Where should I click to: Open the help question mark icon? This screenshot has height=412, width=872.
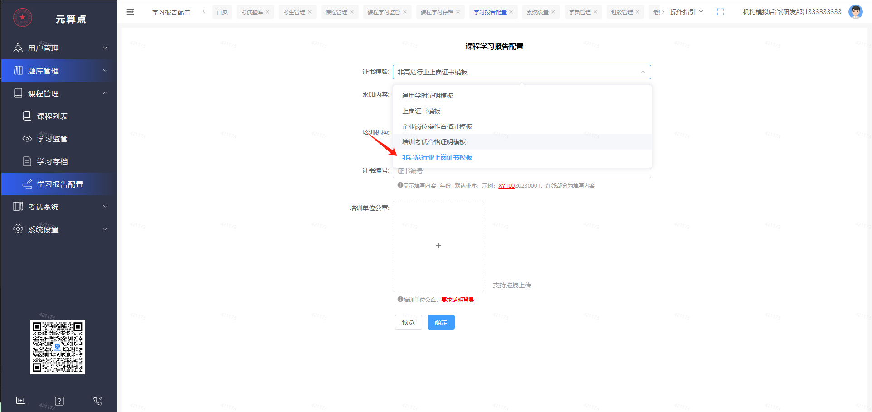pyautogui.click(x=59, y=401)
